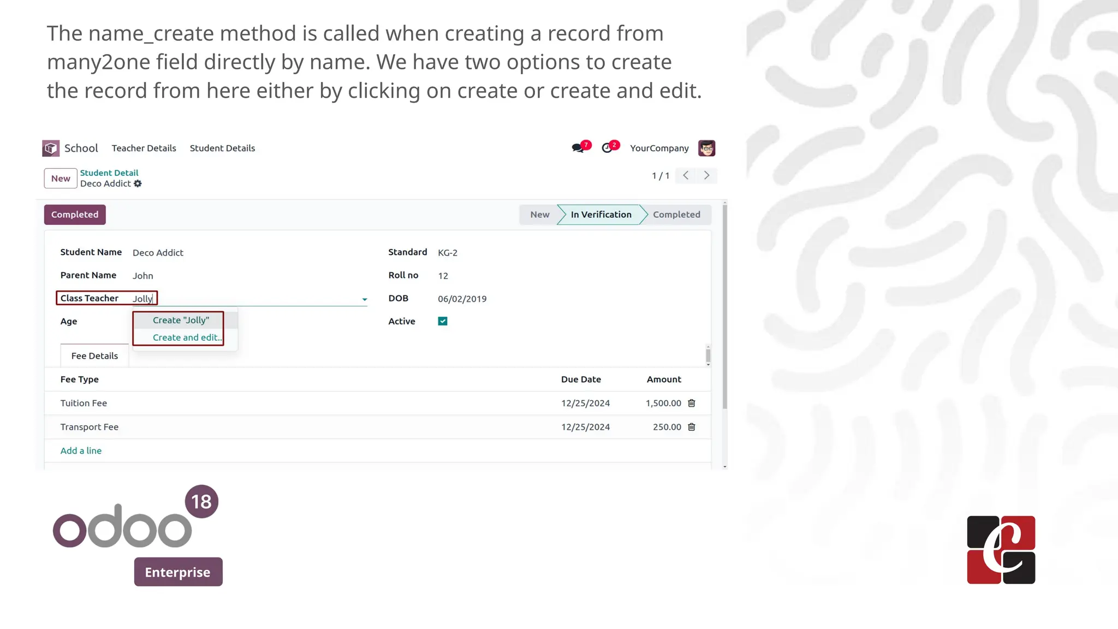The height and width of the screenshot is (629, 1118).
Task: Edit the Standard field KG-2
Action: (x=448, y=253)
